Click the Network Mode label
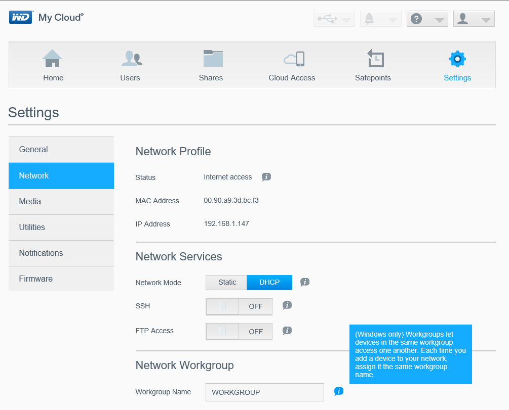 [158, 283]
